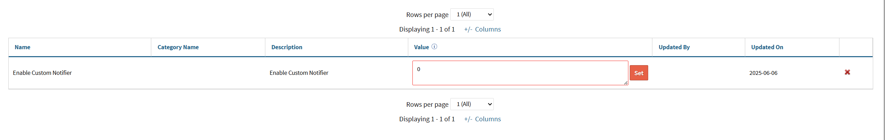Sort by the Category Name column header
885x140 pixels.
[178, 47]
